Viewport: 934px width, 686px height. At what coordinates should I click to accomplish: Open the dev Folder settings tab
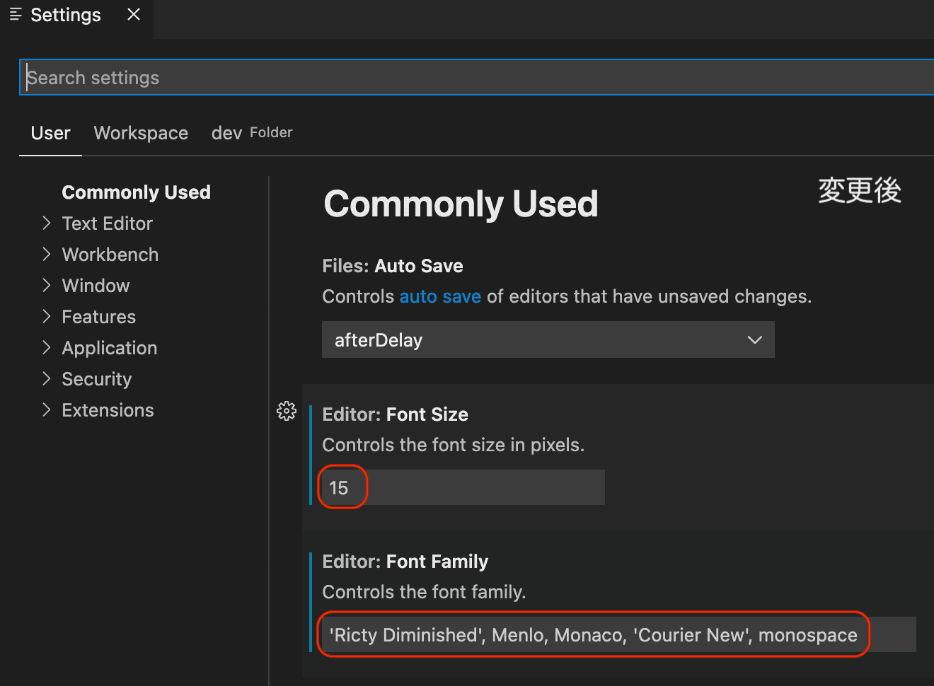(x=251, y=133)
